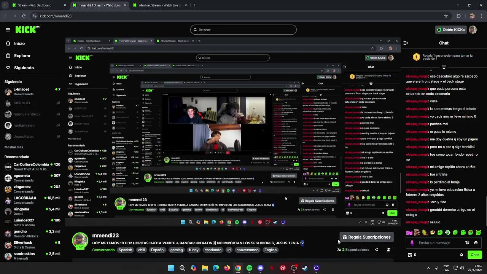Open chat settings gear icon
487x274 pixels.
(x=462, y=255)
